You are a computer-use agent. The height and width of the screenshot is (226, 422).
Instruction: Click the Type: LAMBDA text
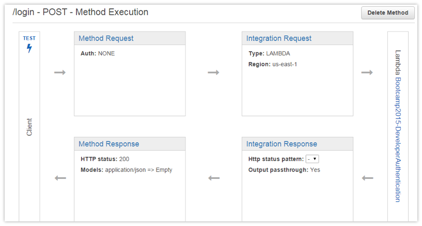pyautogui.click(x=269, y=53)
